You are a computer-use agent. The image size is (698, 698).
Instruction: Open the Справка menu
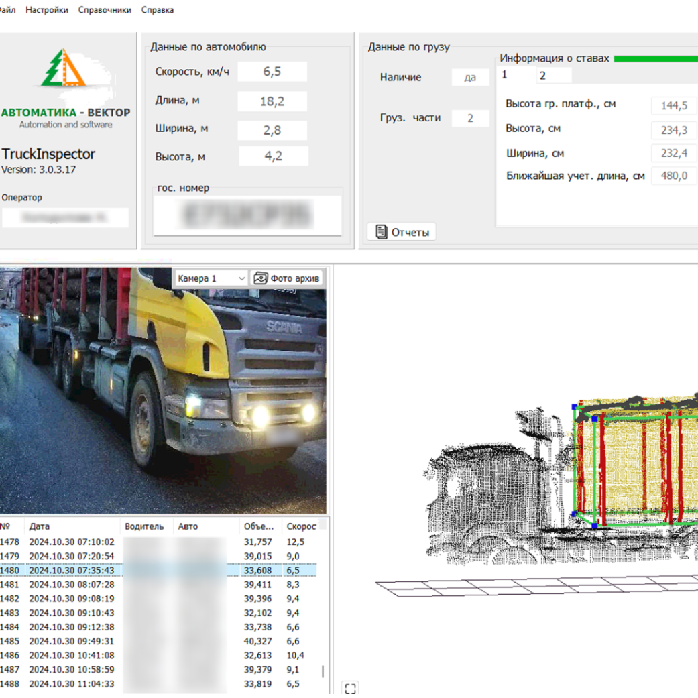click(158, 10)
